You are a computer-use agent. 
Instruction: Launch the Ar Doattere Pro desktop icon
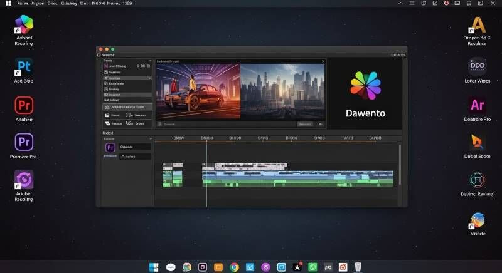477,105
